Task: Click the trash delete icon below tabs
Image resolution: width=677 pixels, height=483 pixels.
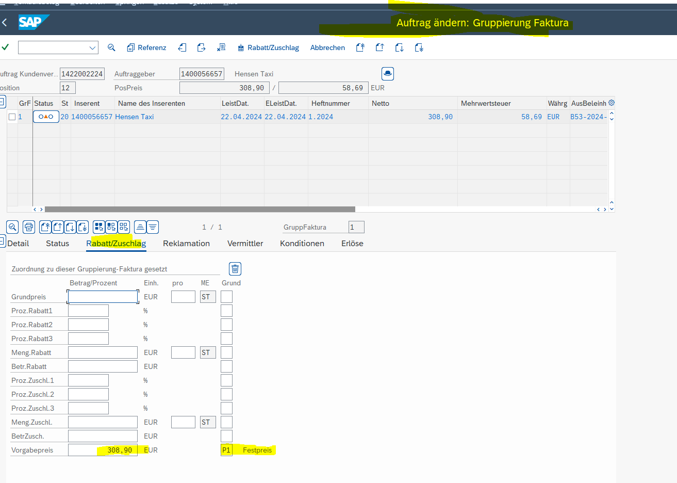Action: (x=235, y=269)
